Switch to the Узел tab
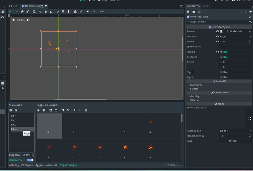This screenshot has height=171, width=253. pos(205,6)
